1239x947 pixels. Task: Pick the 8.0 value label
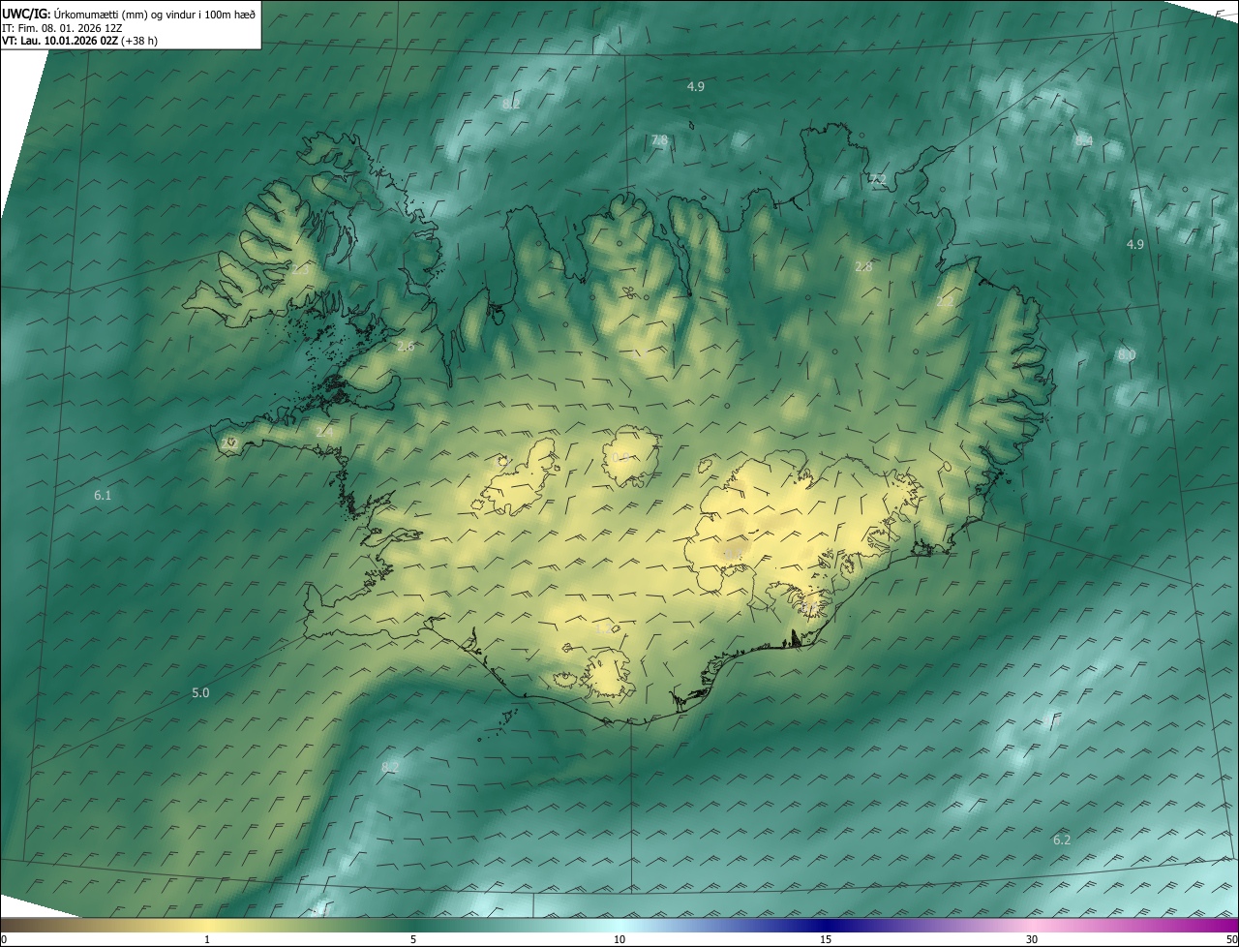pyautogui.click(x=1127, y=355)
